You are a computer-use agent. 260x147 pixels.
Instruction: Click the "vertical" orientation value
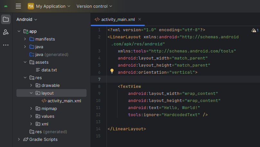pyautogui.click(x=182, y=72)
